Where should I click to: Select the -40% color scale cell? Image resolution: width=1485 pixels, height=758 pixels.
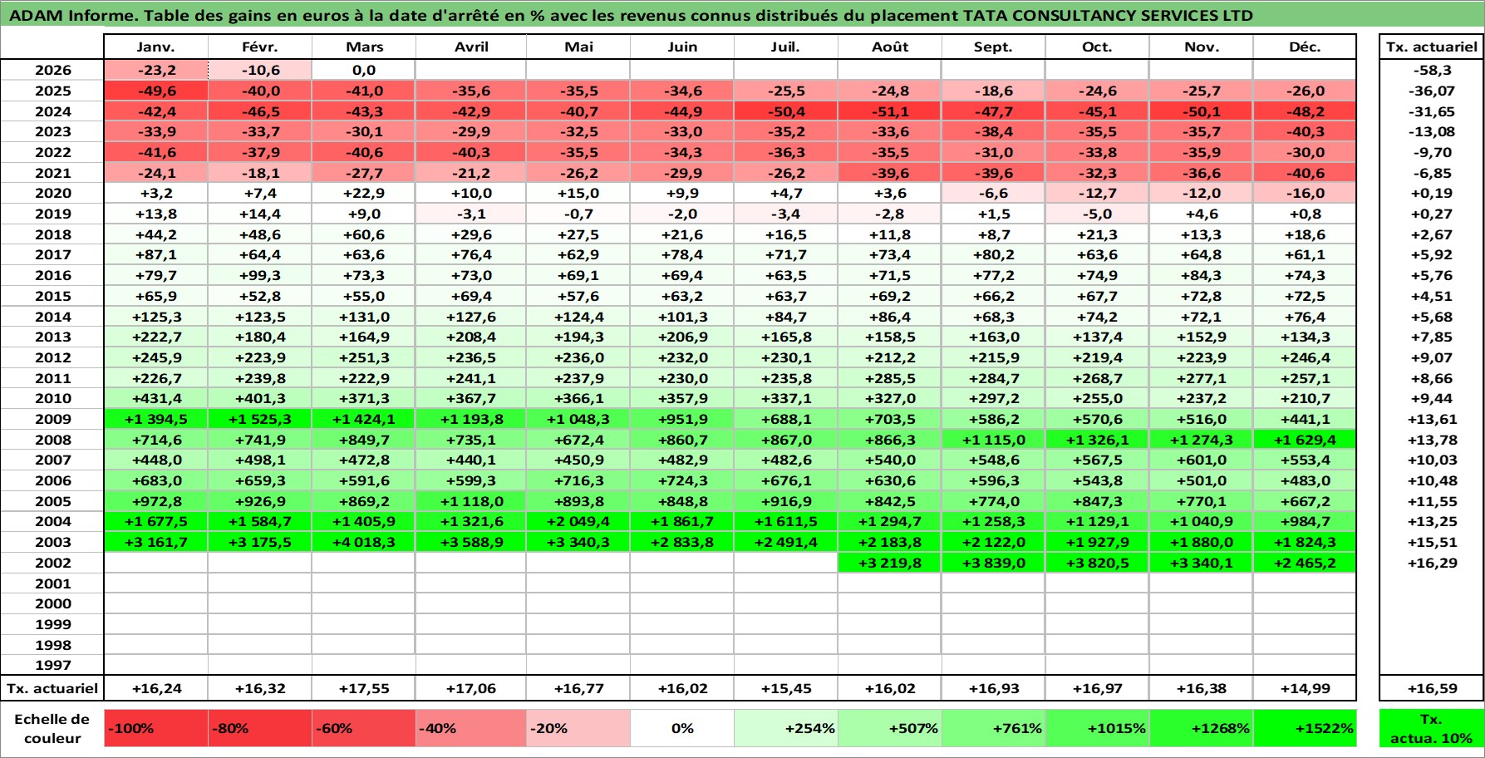[470, 728]
